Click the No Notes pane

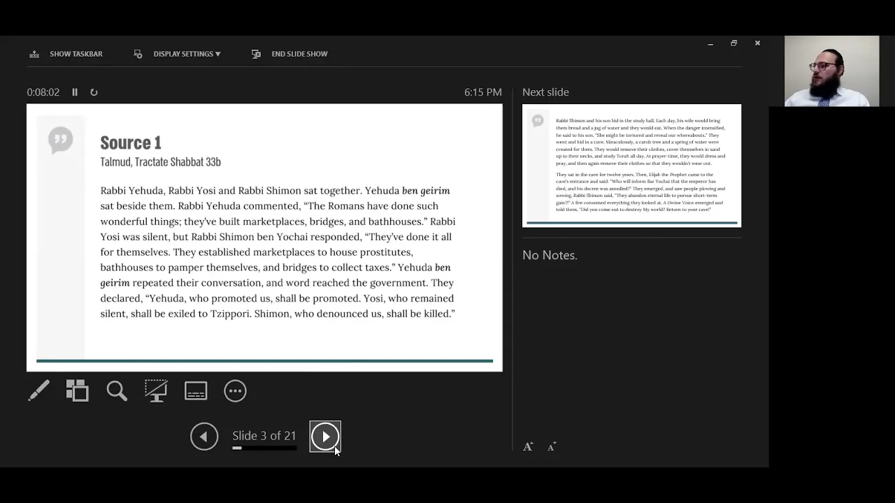coord(550,255)
